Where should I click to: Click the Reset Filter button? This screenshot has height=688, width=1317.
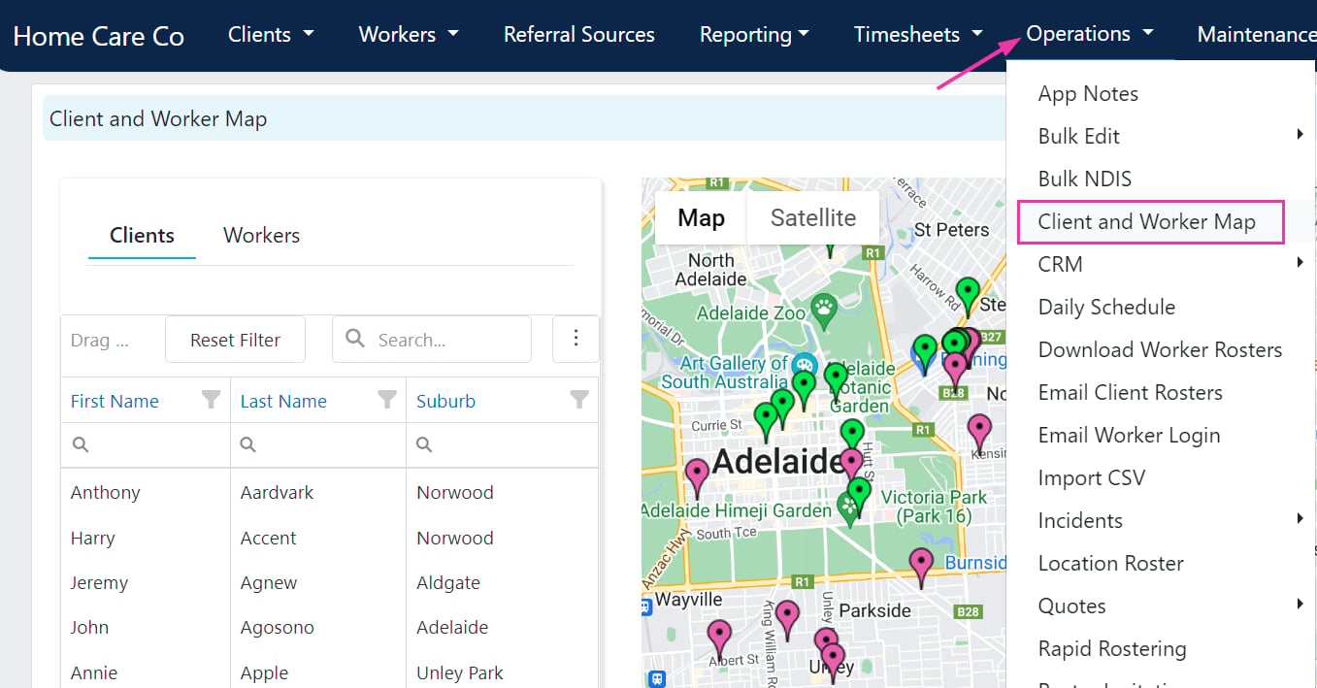click(x=235, y=340)
